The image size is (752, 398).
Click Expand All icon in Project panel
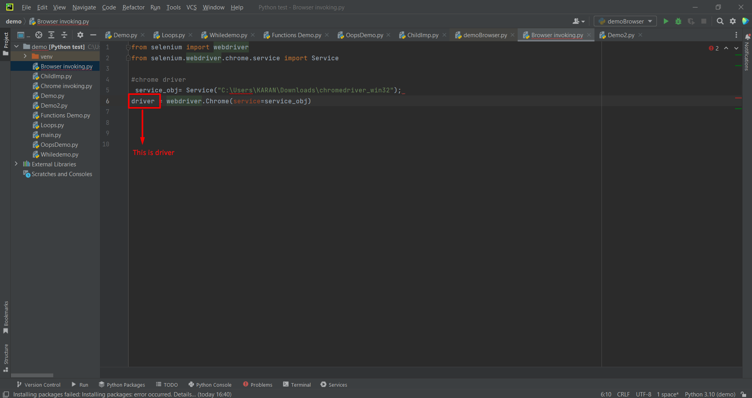(x=51, y=35)
